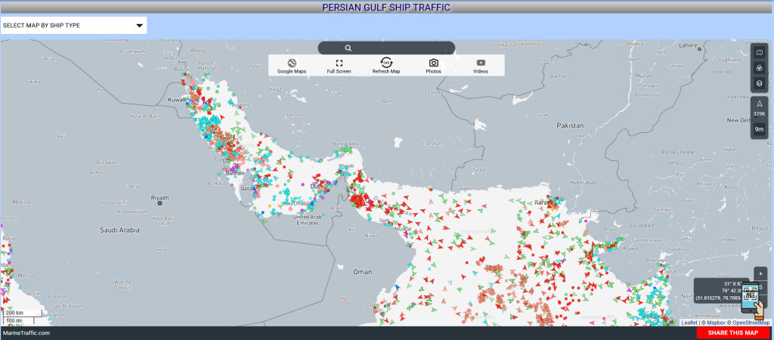The image size is (774, 340).
Task: Click the Shiraz city label
Action: point(273,89)
